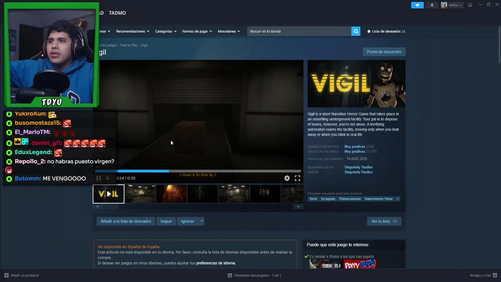The image size is (501, 282).
Task: Click the 'YukiroKun' chat username
Action: point(31,114)
